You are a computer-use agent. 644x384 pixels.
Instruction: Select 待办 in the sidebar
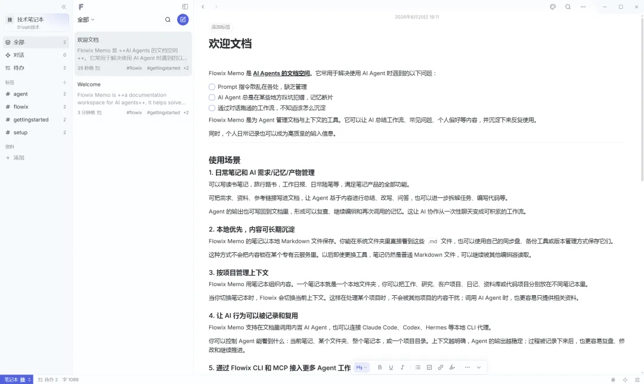[x=36, y=68]
